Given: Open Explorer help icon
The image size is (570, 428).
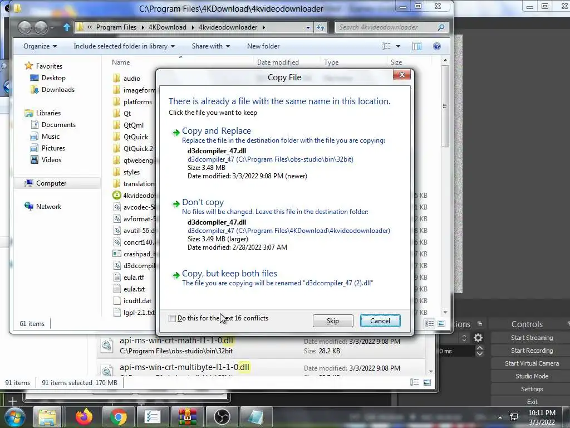Looking at the screenshot, I should (437, 46).
